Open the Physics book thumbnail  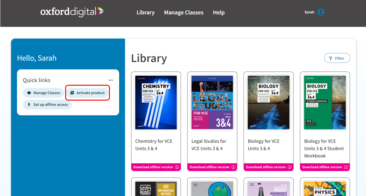pyautogui.click(x=325, y=188)
